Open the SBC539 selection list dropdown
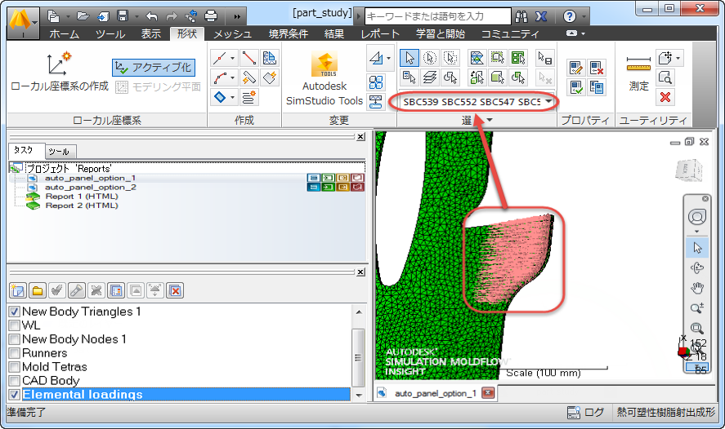The height and width of the screenshot is (429, 725). (548, 101)
